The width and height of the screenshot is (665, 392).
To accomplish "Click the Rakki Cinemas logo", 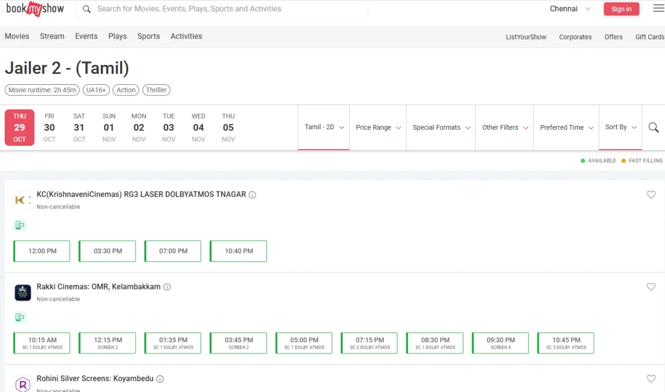I will (x=23, y=292).
